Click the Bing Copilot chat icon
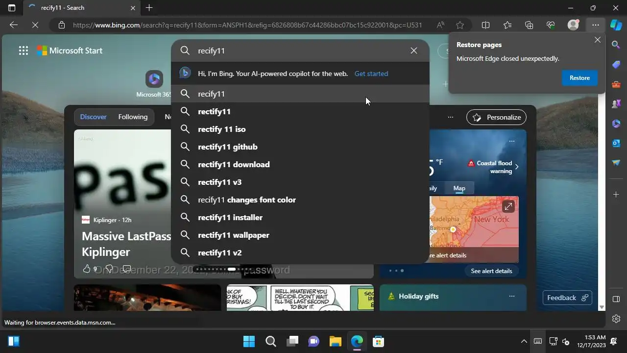Viewport: 627px width, 353px height. point(185,73)
